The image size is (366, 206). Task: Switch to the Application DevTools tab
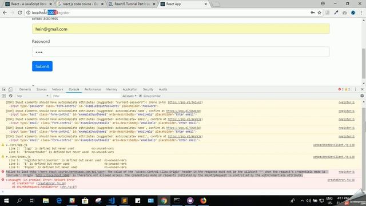[130, 89]
